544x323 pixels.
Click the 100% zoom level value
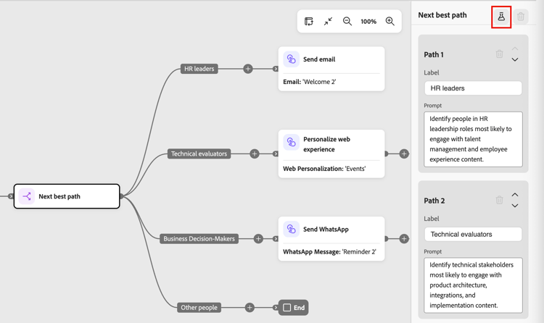pyautogui.click(x=368, y=22)
